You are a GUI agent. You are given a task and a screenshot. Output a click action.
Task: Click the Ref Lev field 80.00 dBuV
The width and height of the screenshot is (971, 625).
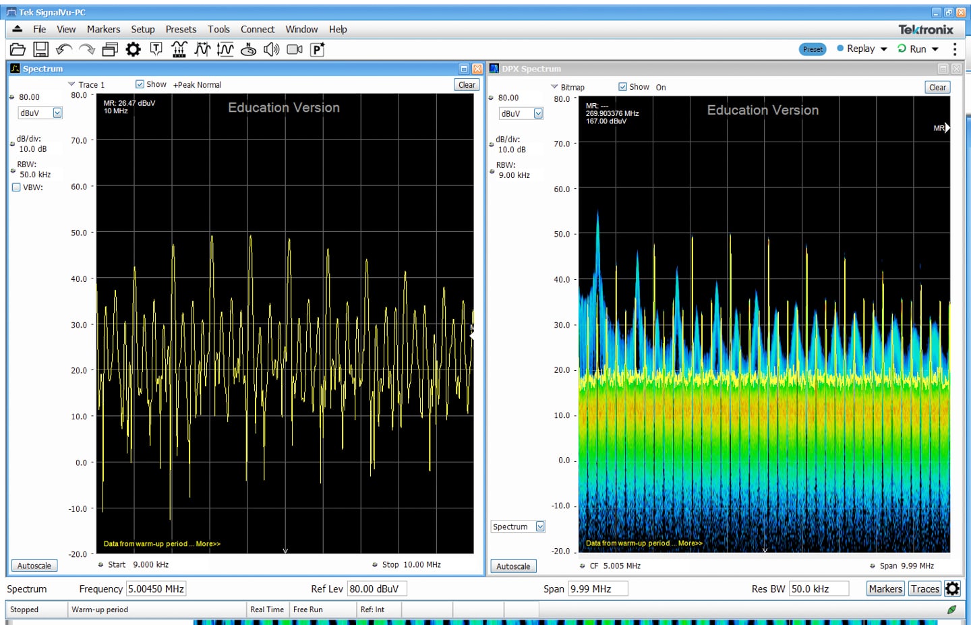tap(376, 589)
